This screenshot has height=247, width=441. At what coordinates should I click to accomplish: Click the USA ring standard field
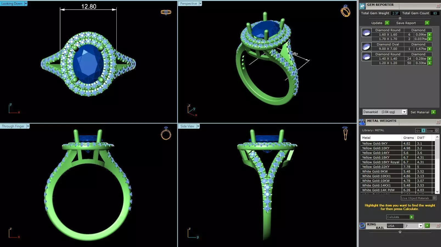[395, 226]
